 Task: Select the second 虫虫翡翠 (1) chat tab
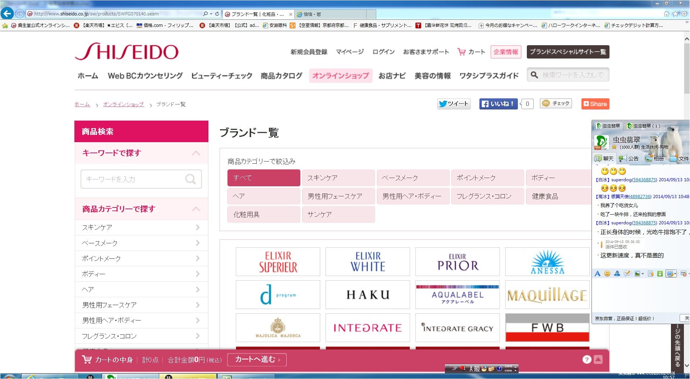[643, 126]
